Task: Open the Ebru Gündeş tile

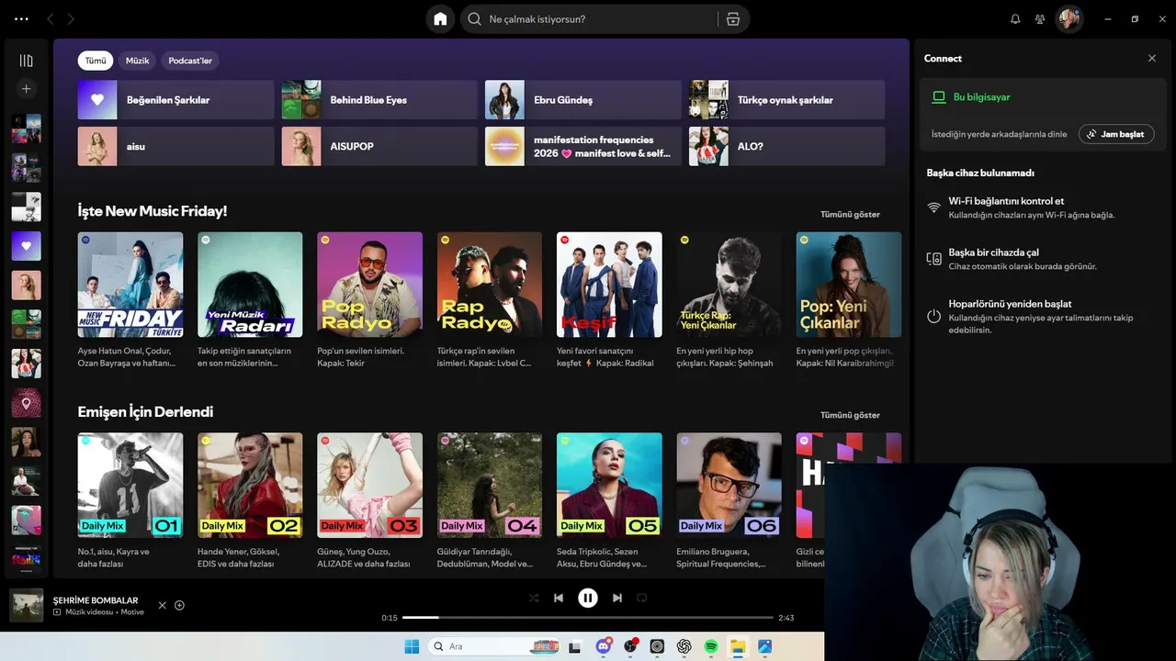Action: click(583, 100)
